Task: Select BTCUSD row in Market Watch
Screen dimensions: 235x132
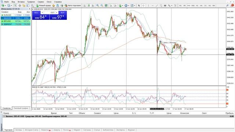Action: [x=15, y=21]
